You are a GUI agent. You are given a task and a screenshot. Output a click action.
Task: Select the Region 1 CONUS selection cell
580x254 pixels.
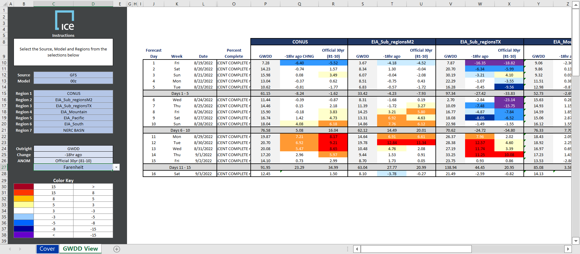point(73,94)
